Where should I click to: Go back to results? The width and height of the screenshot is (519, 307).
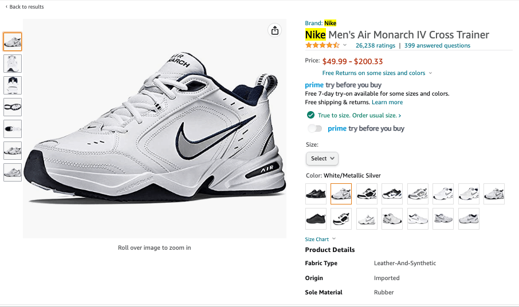click(x=25, y=7)
